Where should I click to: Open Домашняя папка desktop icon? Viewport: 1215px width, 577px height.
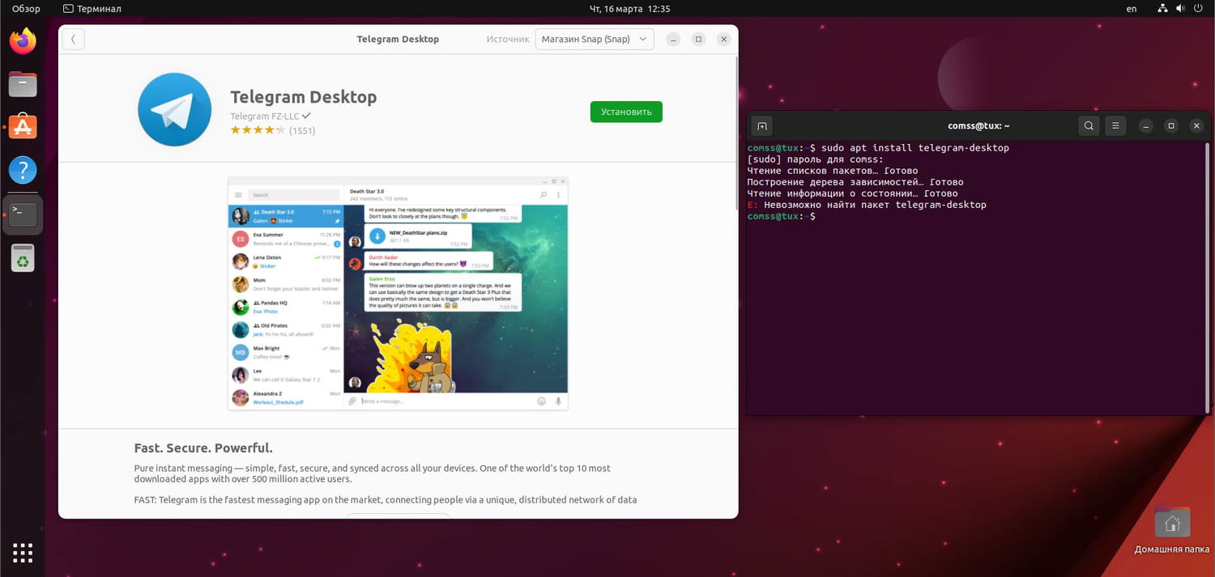point(1172,530)
